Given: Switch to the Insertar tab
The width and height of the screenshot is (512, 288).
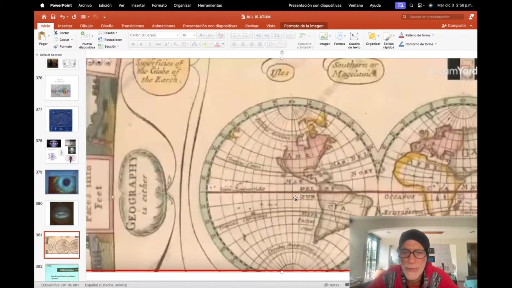Looking at the screenshot, I should coord(65,26).
